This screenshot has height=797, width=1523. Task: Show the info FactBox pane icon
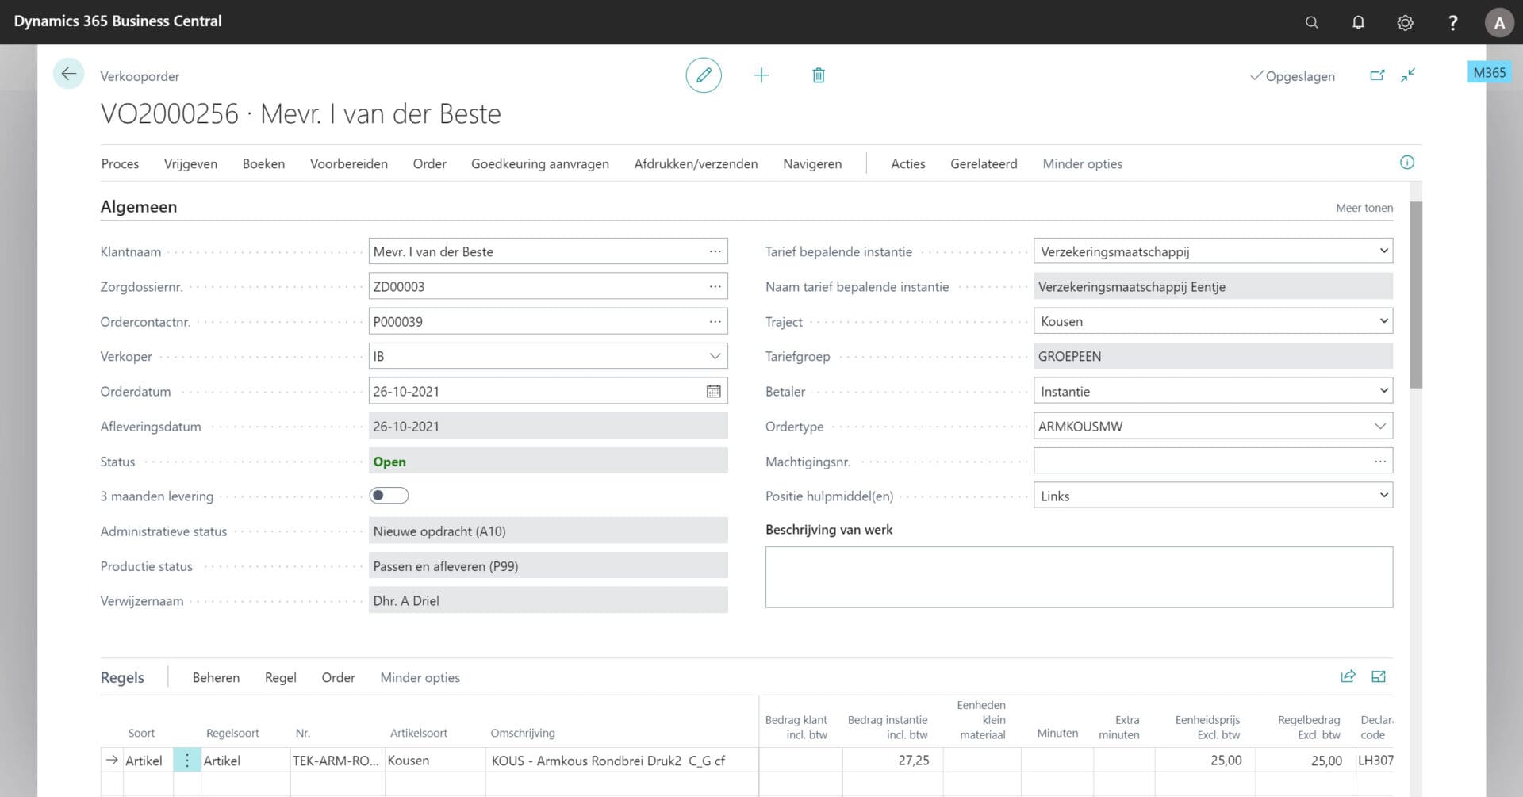coord(1407,163)
